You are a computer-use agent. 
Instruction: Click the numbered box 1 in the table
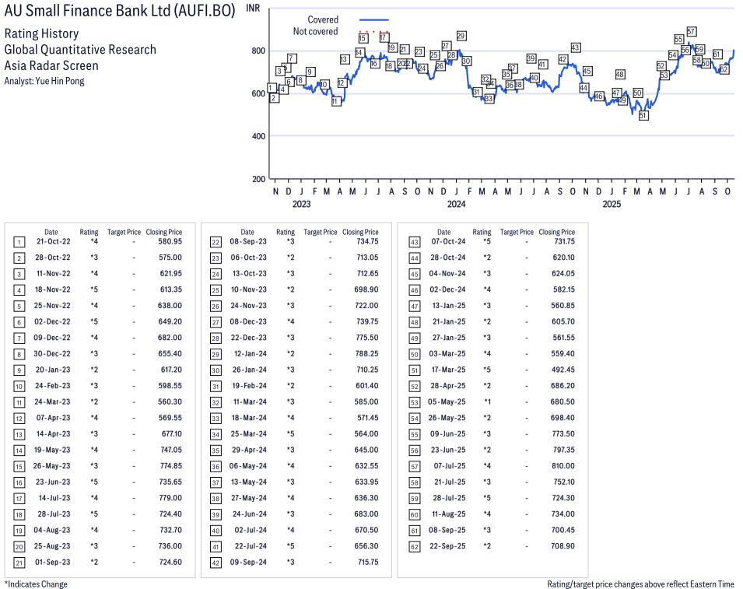tap(19, 242)
